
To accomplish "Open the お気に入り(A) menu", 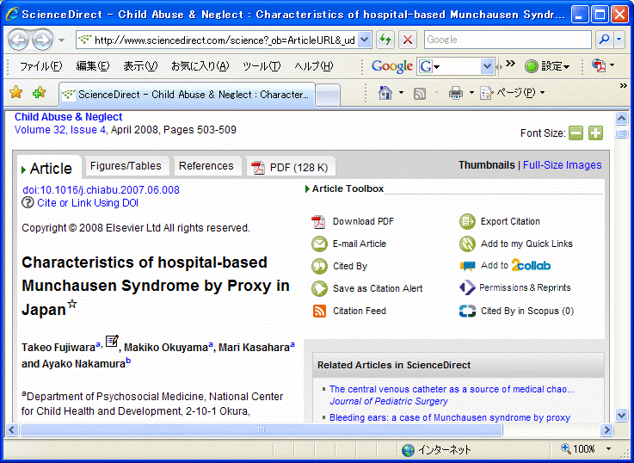I will (x=200, y=66).
